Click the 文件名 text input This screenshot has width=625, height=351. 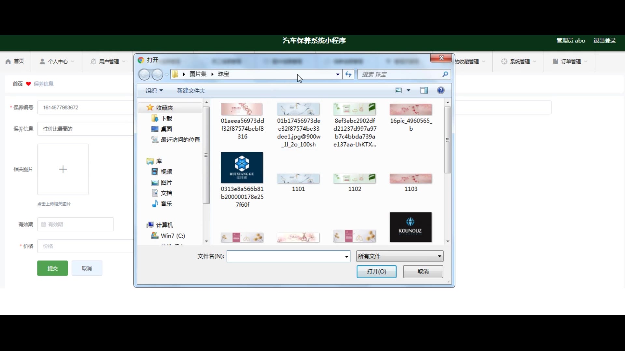click(285, 256)
